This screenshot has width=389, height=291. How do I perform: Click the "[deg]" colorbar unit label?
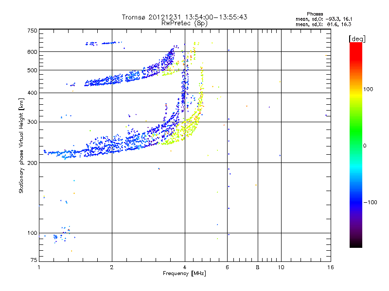[x=357, y=39]
